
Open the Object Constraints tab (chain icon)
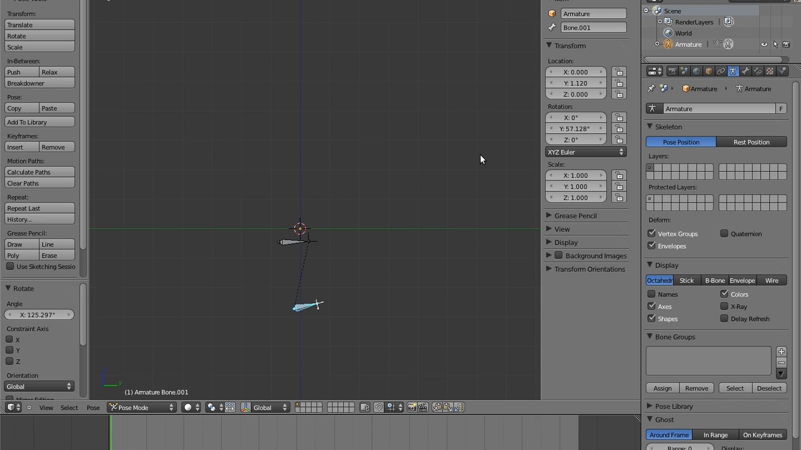click(721, 71)
